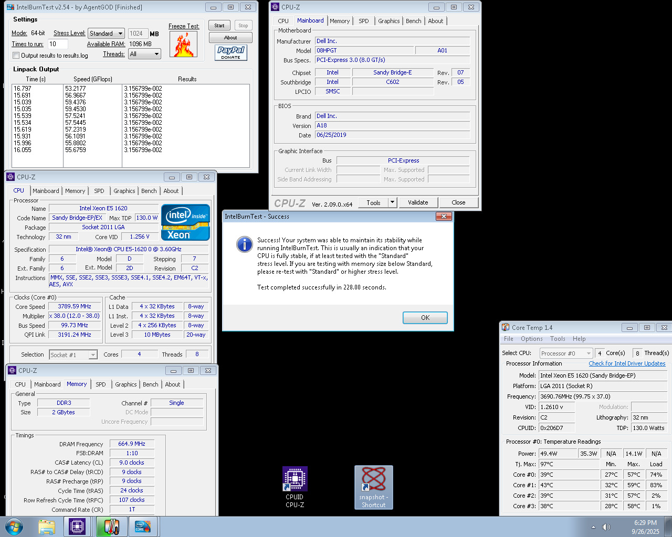Open the CPUID CPU-Z desktop shortcut
This screenshot has width=672, height=537.
[295, 487]
